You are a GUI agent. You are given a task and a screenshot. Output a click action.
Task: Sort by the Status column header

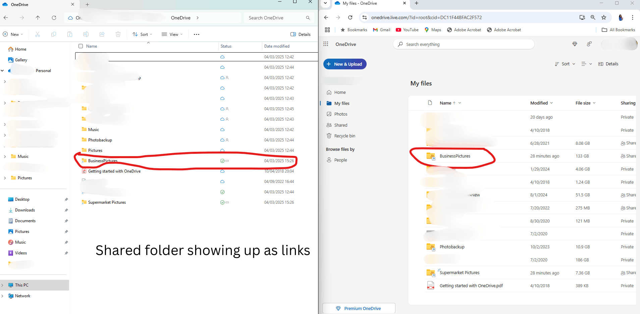point(226,46)
